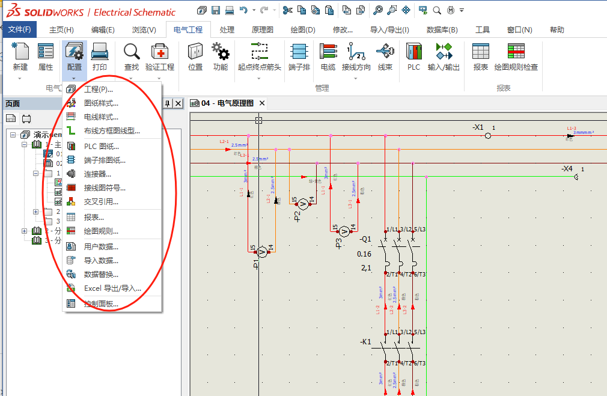Select Excel 导出/导入... menu entry
This screenshot has width=607, height=396.
click(x=112, y=288)
